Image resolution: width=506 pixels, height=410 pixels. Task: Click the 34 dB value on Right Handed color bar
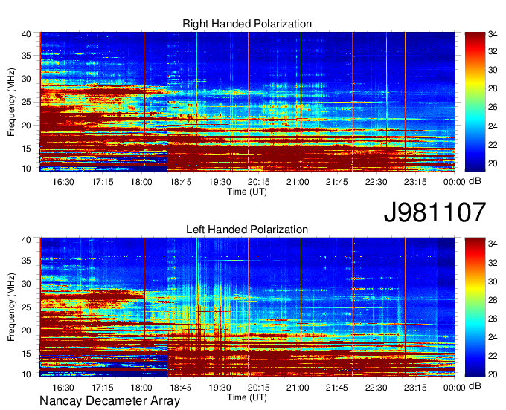[x=493, y=34]
